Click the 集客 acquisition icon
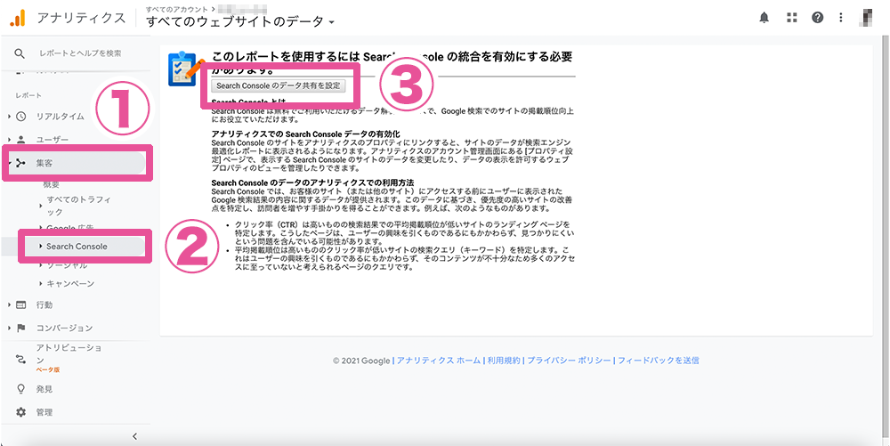The width and height of the screenshot is (890, 446). tap(21, 163)
